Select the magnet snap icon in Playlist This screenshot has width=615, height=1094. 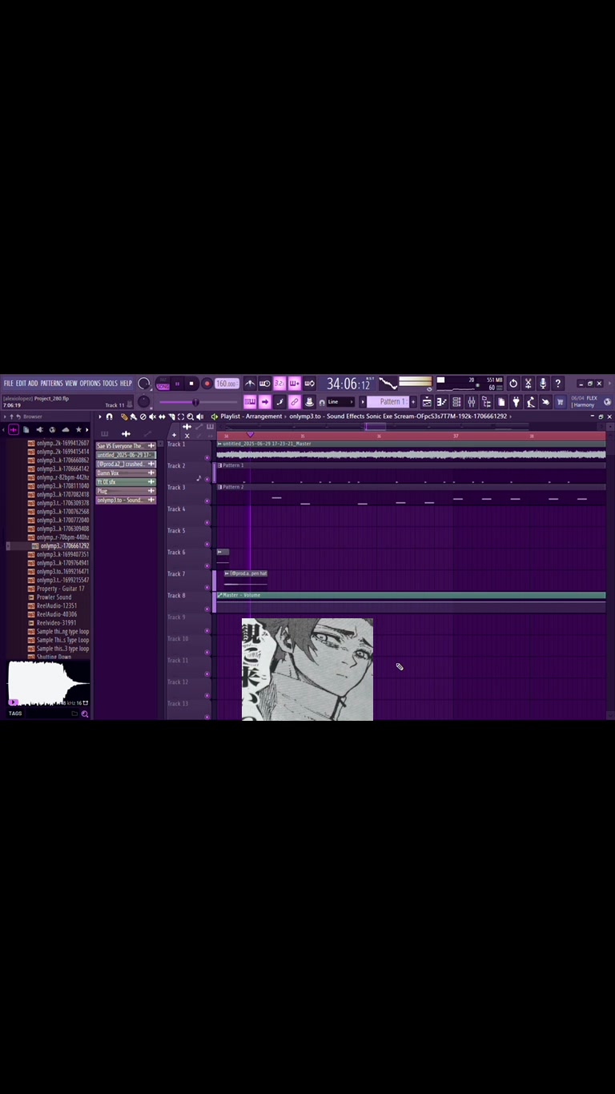(x=109, y=416)
